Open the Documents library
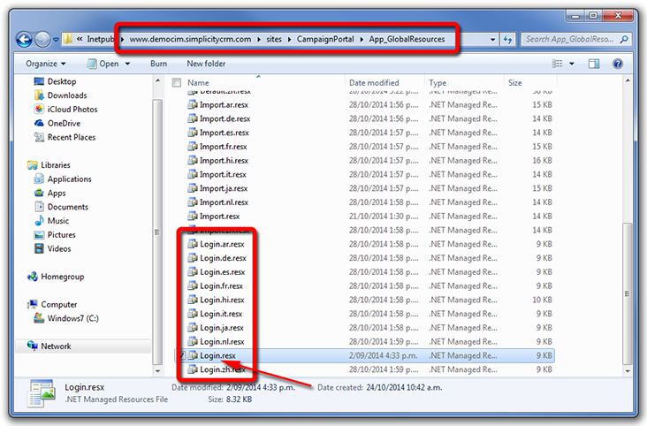 tap(62, 207)
